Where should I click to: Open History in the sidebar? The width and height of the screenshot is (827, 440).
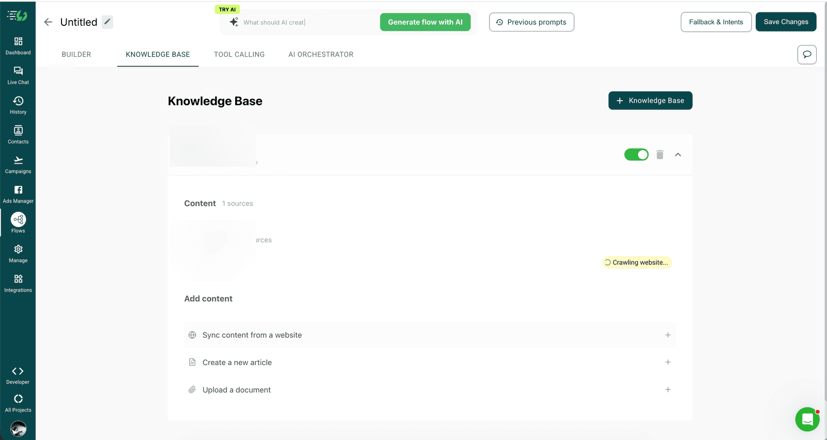(18, 105)
